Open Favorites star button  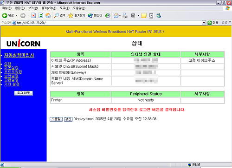click(77, 15)
